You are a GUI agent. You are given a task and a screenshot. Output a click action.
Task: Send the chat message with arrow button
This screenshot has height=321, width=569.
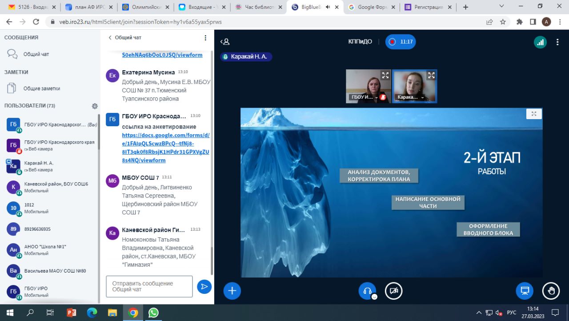pyautogui.click(x=204, y=287)
